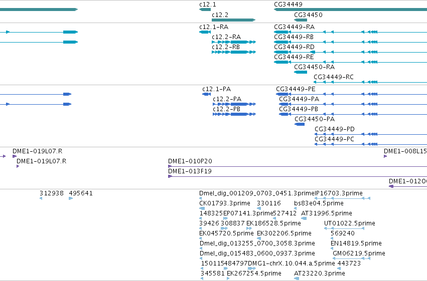Select EK302206.5prime EST

284,234
